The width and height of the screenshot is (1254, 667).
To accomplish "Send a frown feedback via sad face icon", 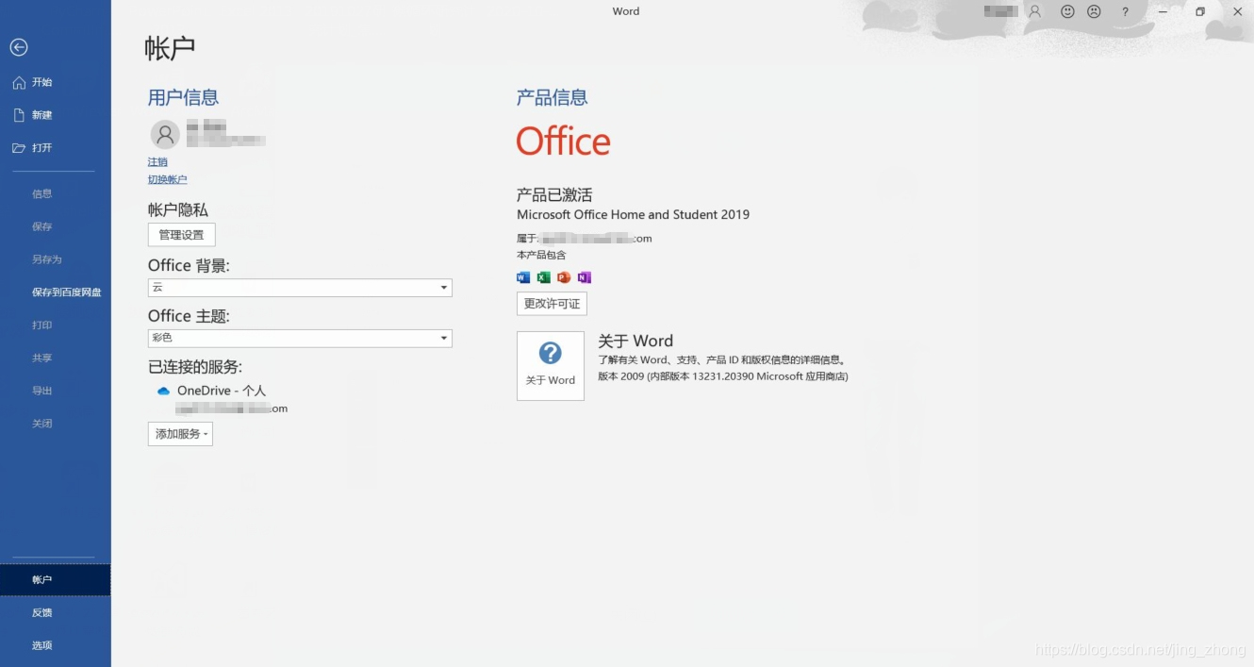I will point(1094,11).
